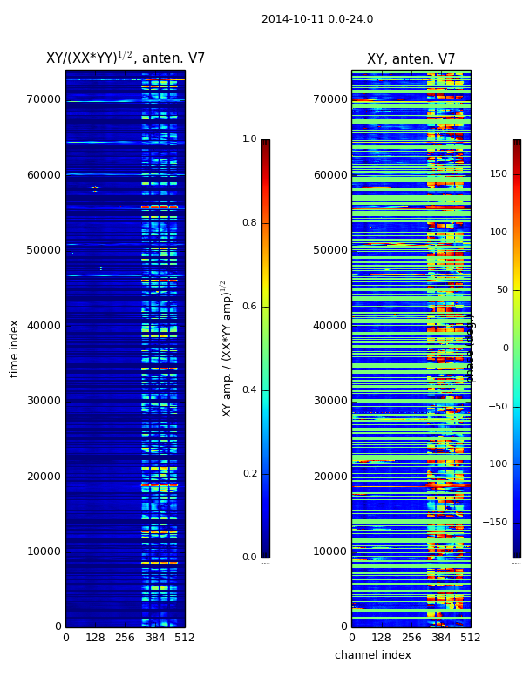
Task: Click the figure title date 2014-10-11
Action: [x=316, y=19]
